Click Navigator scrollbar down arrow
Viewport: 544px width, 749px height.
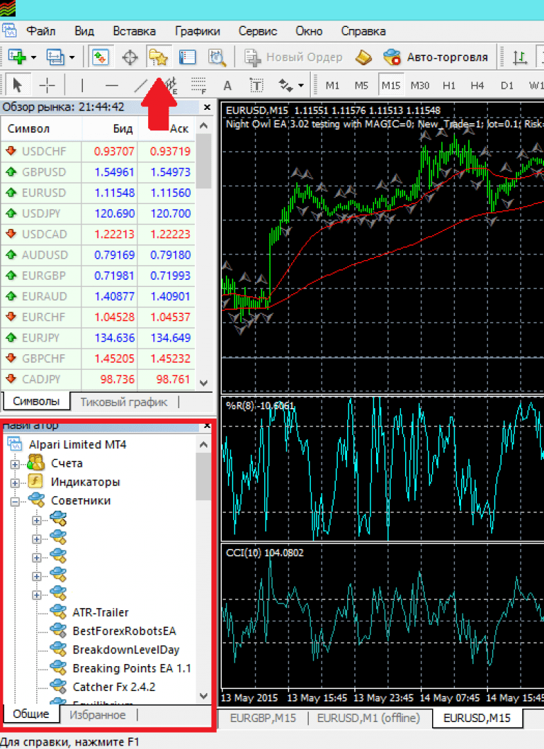coord(203,696)
